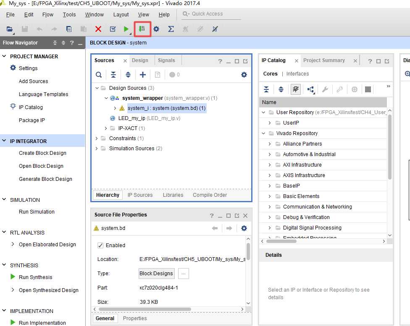Open Flow Navigator help question mark
This screenshot has height=326, width=410.
click(x=72, y=43)
